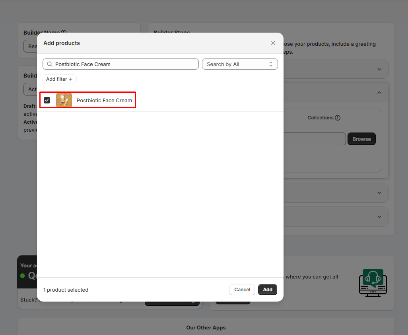Select the Postbiotic Face Cream product name

(x=104, y=100)
